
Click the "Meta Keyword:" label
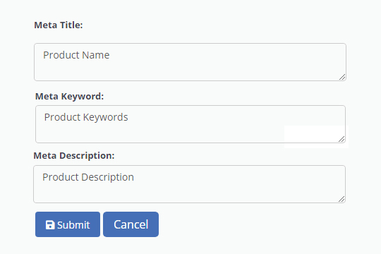point(69,96)
